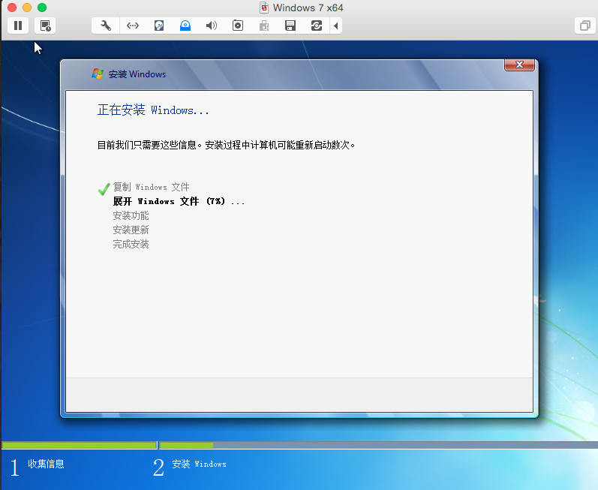Click the "展开 Windows 文件 (7%)" step
The height and width of the screenshot is (490, 598).
tap(179, 201)
